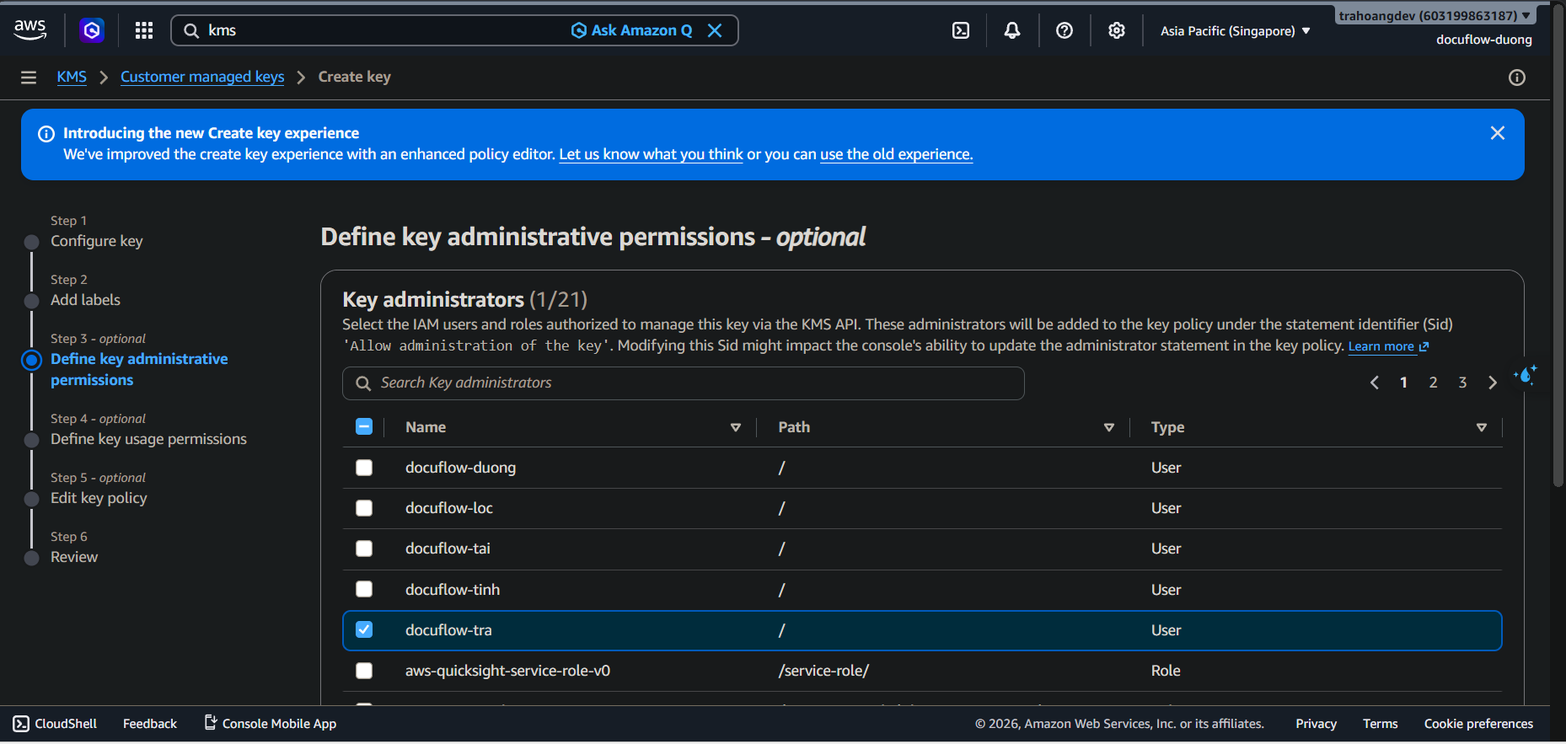Toggle the side navigation hamburger menu
1566x744 pixels.
[x=29, y=78]
